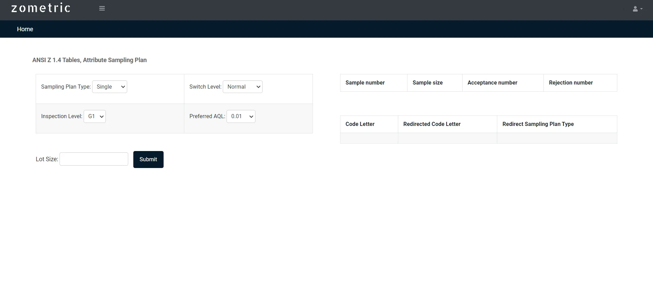Image resolution: width=653 pixels, height=297 pixels.
Task: Click the Preferred AQL label
Action: pos(207,116)
